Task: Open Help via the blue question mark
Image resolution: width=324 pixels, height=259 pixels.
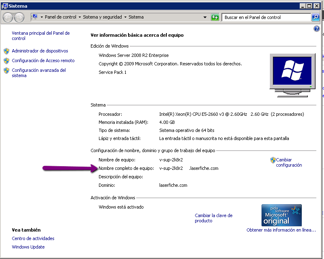Action: coord(316,29)
